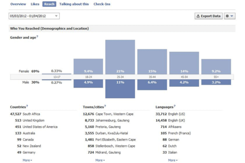Screen dimensions: 245x163
Task: Open the Check-Ins tab
Action: [x=102, y=4]
